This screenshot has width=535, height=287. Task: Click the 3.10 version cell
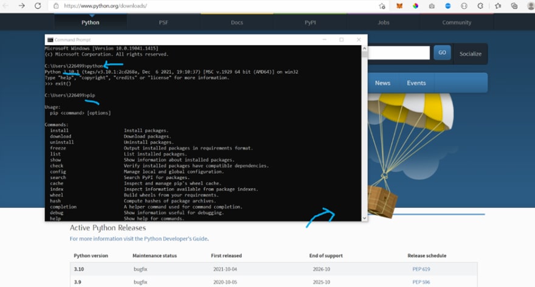79,269
